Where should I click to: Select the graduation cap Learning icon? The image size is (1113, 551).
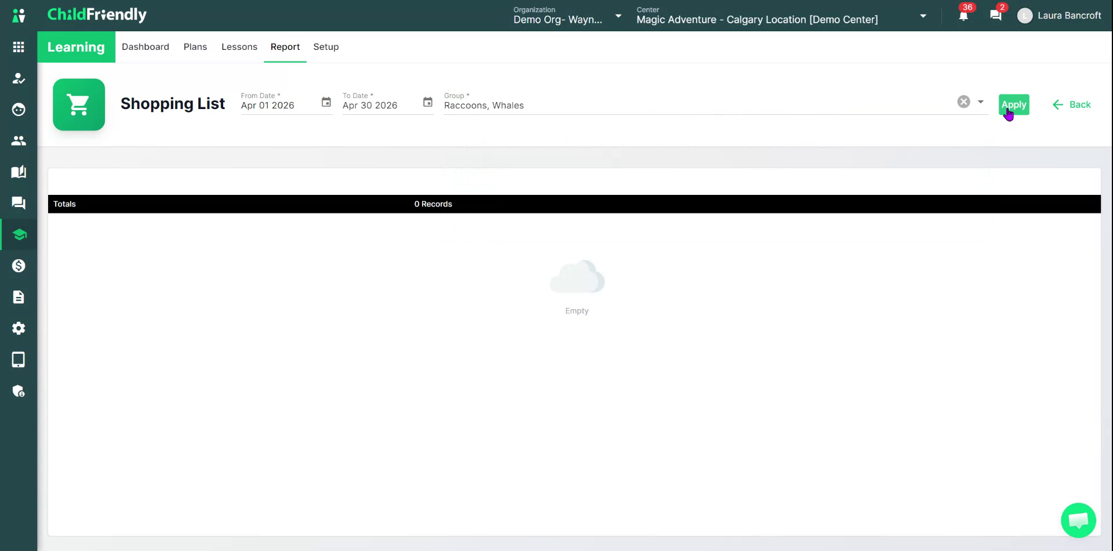[19, 234]
